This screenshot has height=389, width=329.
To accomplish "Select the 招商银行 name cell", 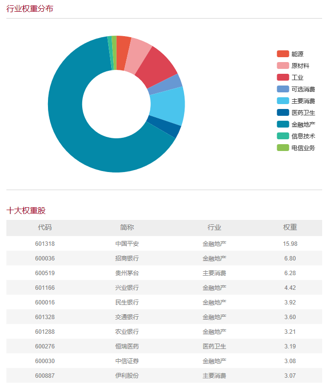I will (127, 258).
